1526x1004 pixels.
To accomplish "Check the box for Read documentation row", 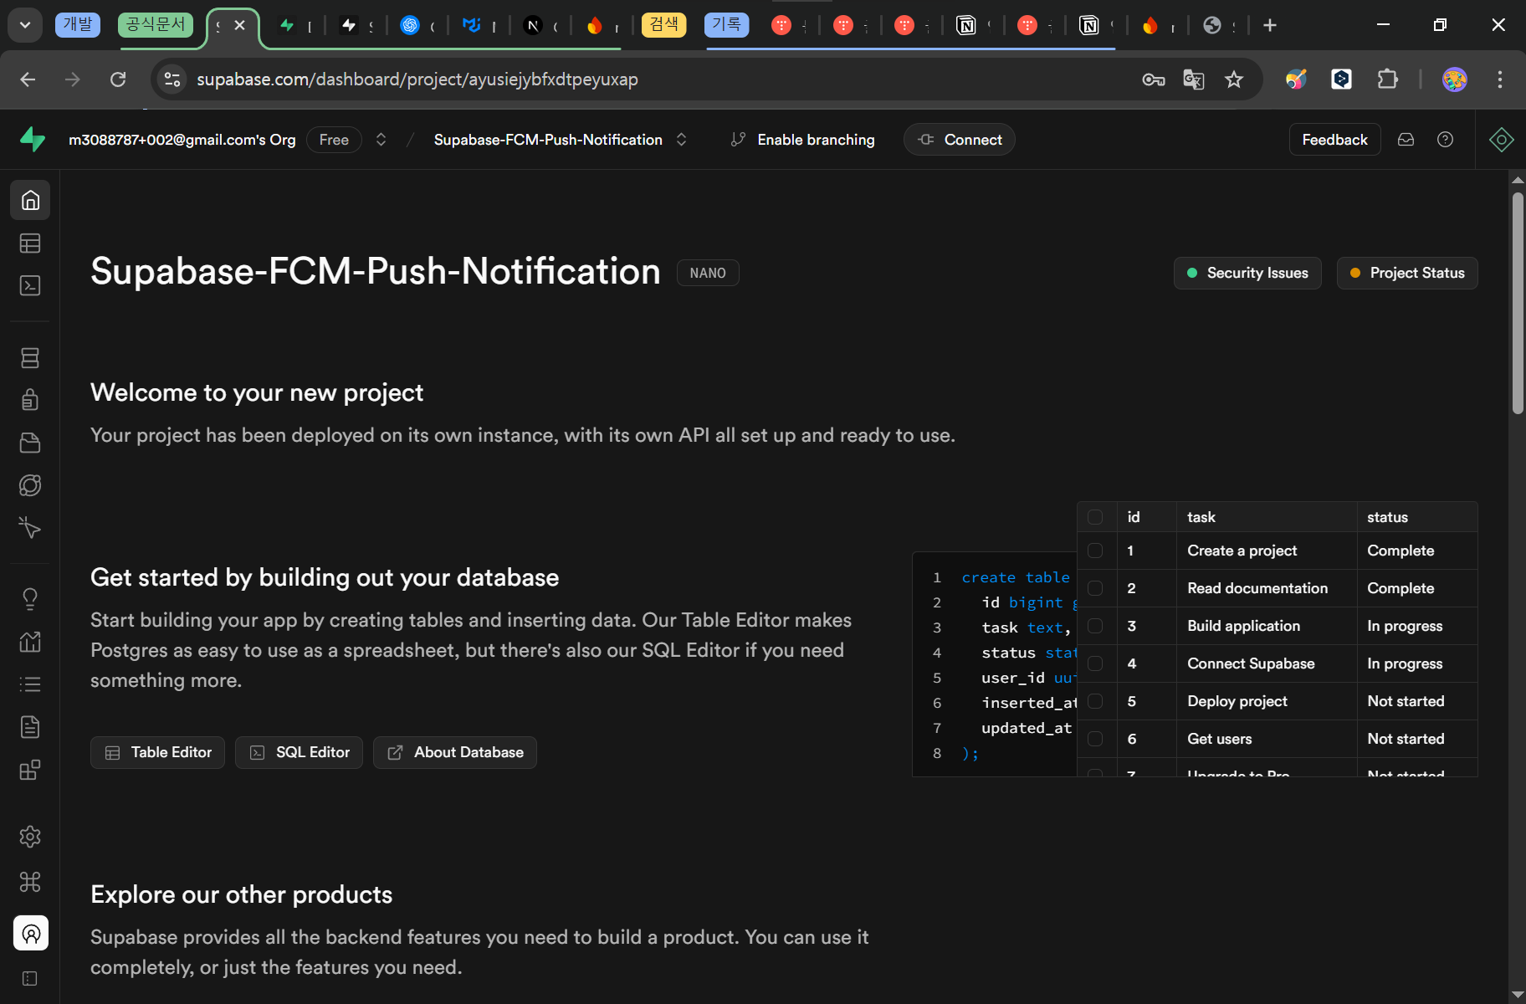I will [1095, 588].
